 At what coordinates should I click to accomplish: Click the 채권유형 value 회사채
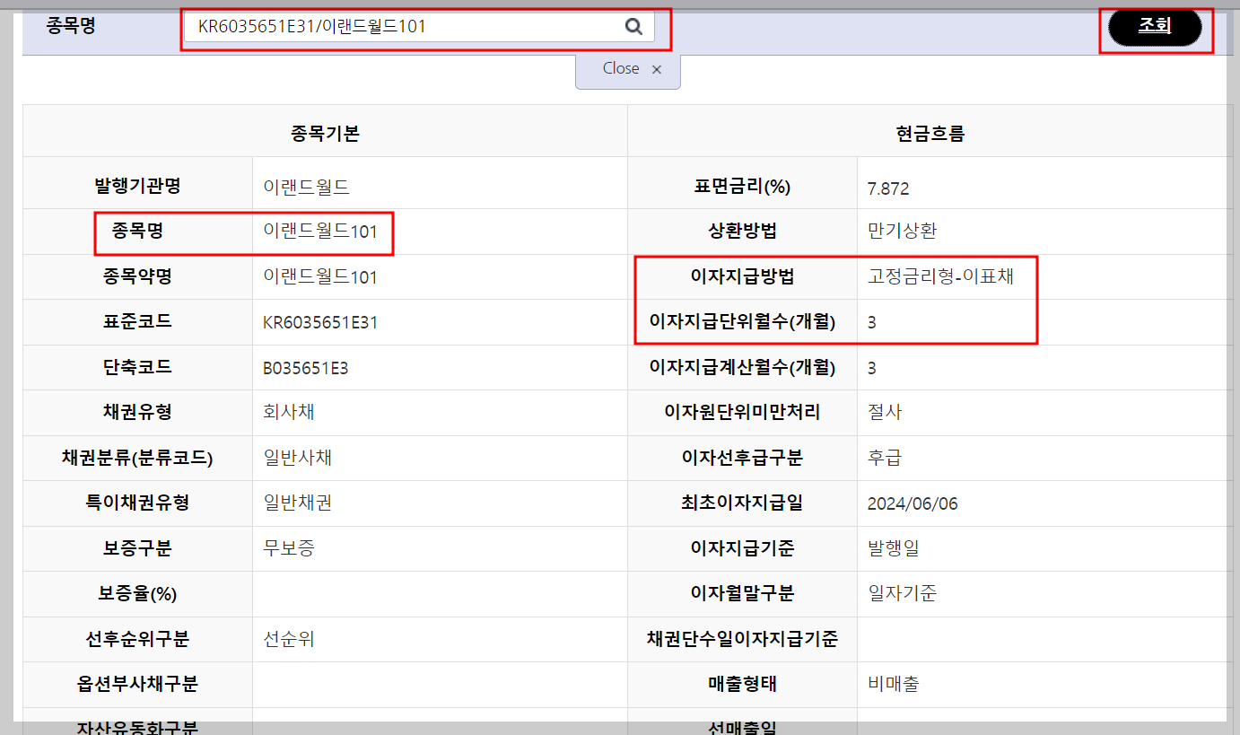tap(289, 412)
